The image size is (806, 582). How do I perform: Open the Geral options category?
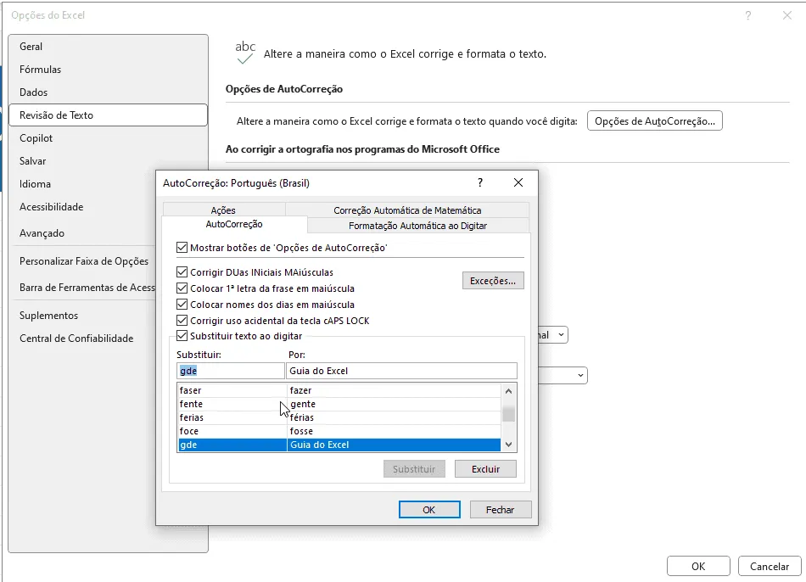point(108,47)
